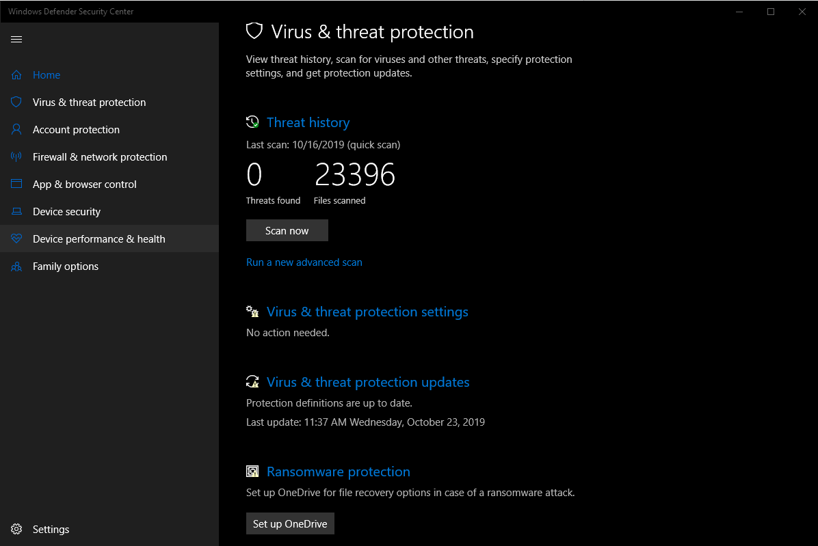This screenshot has width=818, height=546.
Task: Click the gears icon beside protection settings
Action: pyautogui.click(x=252, y=312)
